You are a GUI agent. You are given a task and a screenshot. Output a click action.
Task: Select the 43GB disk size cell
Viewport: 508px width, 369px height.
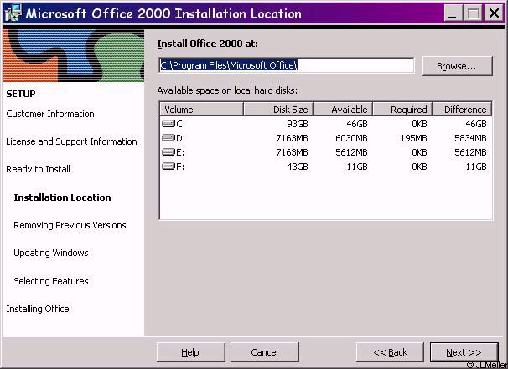tap(297, 167)
